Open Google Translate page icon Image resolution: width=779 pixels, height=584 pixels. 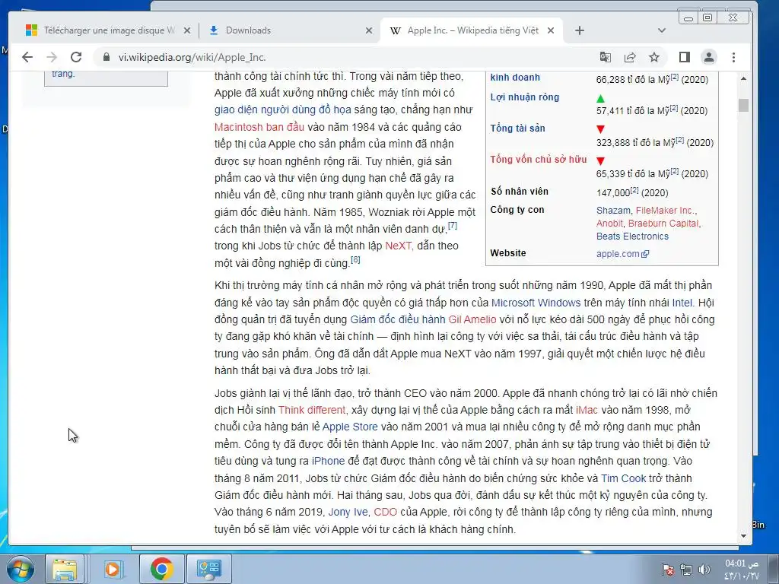pos(605,58)
